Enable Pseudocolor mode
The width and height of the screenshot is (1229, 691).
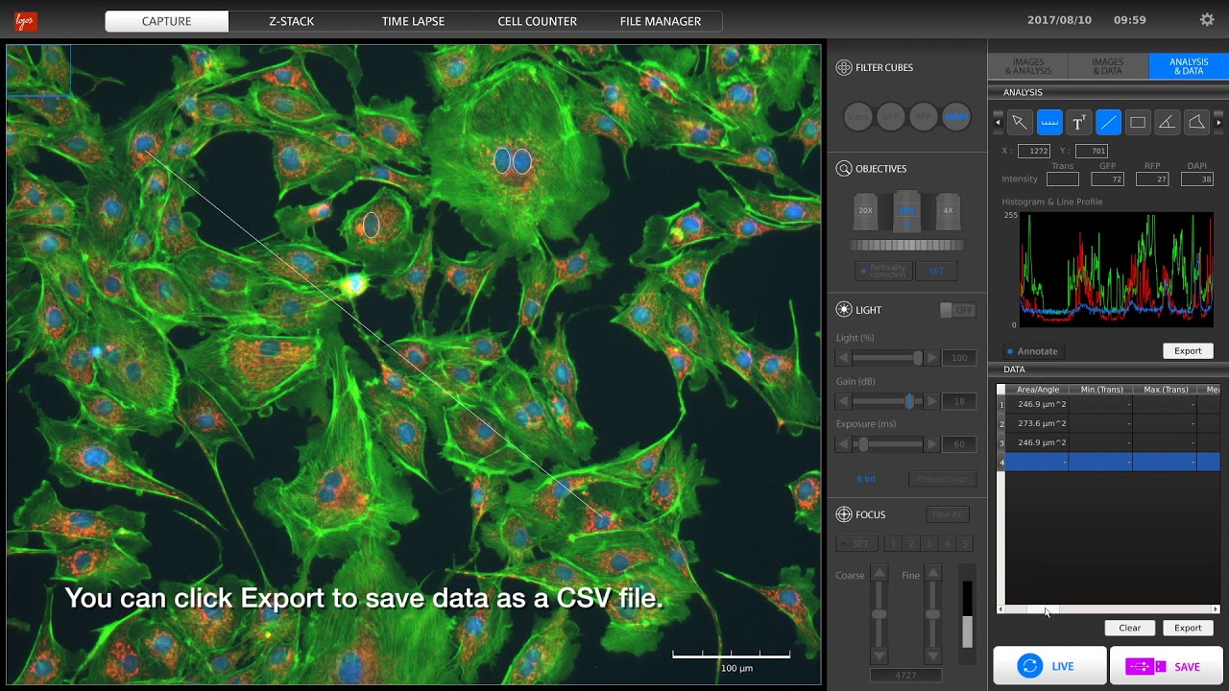[942, 478]
